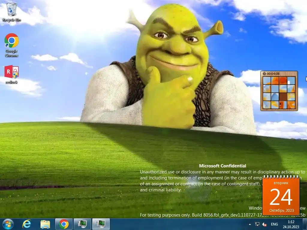
Task: Click the puzzle timer reading 00:04:08
Action: (x=273, y=74)
